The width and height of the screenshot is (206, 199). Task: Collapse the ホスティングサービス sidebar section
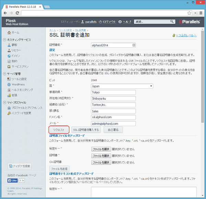coord(4,40)
